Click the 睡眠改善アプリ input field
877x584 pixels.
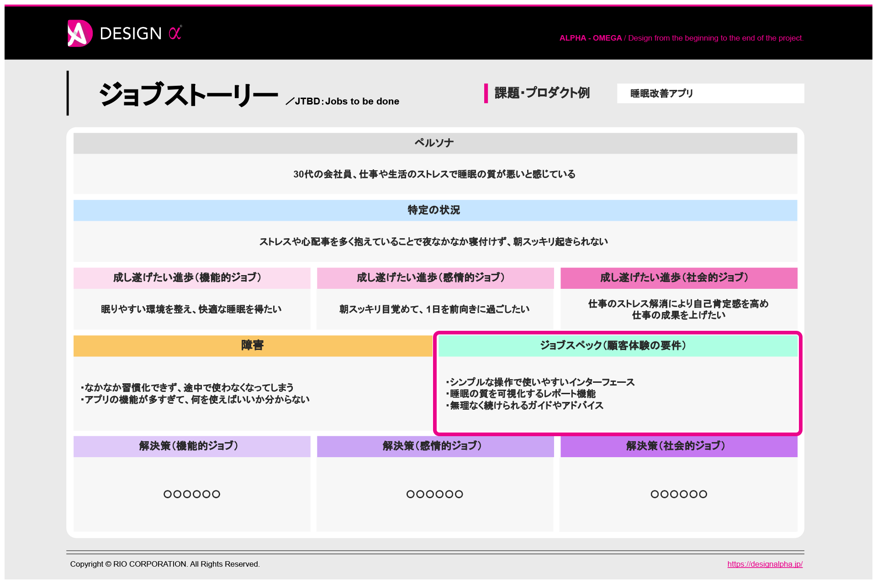pos(710,93)
